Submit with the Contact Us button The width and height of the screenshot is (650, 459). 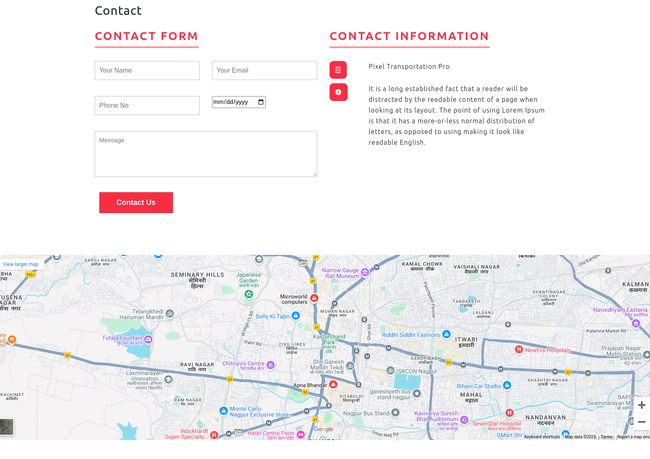136,202
